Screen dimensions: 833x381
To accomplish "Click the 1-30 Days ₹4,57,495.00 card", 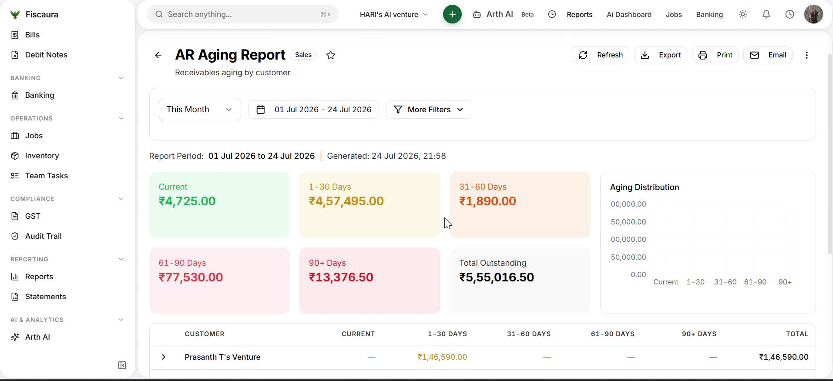I will tap(370, 205).
